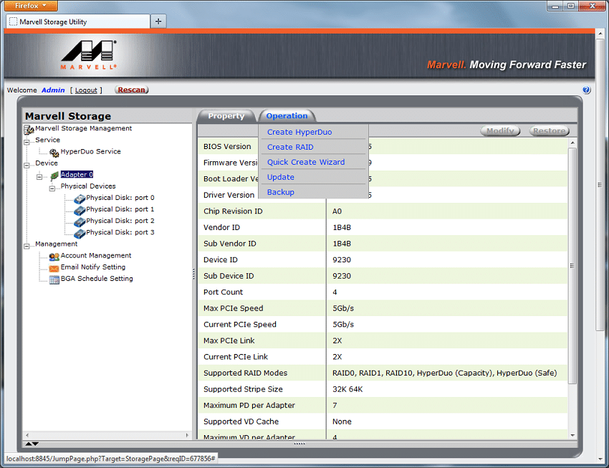609x468 pixels.
Task: Open Account Management
Action: click(96, 256)
